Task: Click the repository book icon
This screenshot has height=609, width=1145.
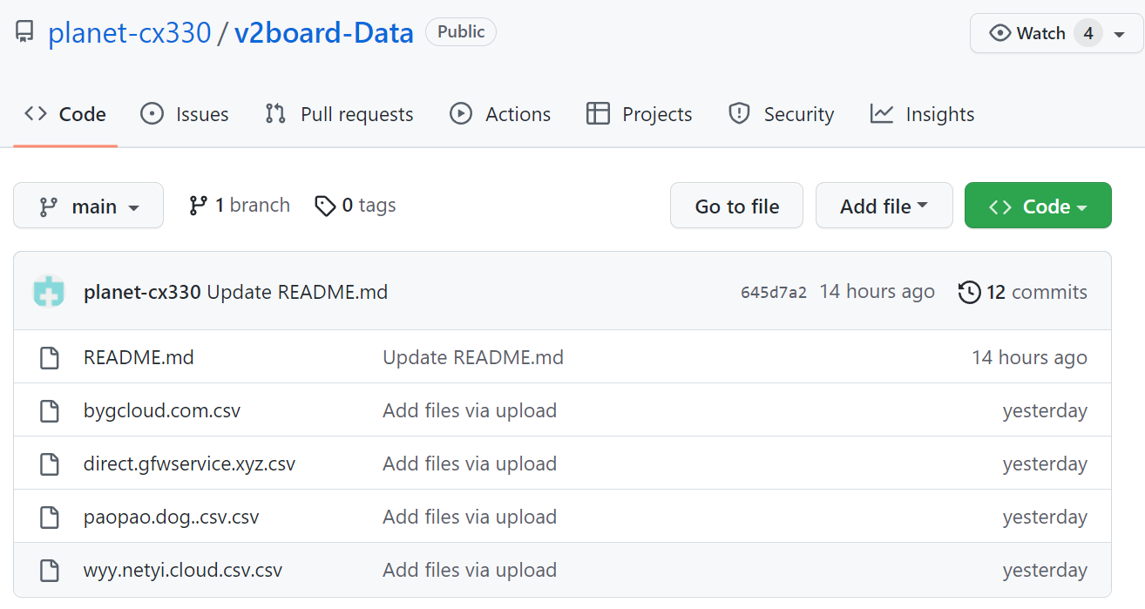Action: 24,33
